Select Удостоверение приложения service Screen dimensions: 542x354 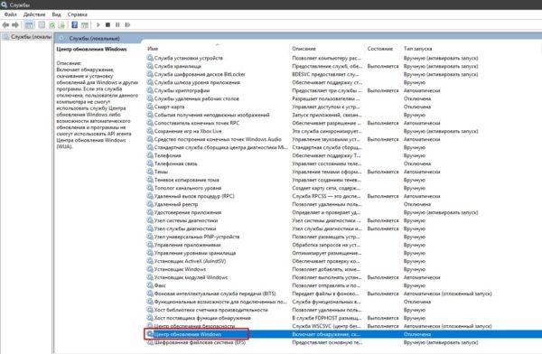tap(188, 212)
